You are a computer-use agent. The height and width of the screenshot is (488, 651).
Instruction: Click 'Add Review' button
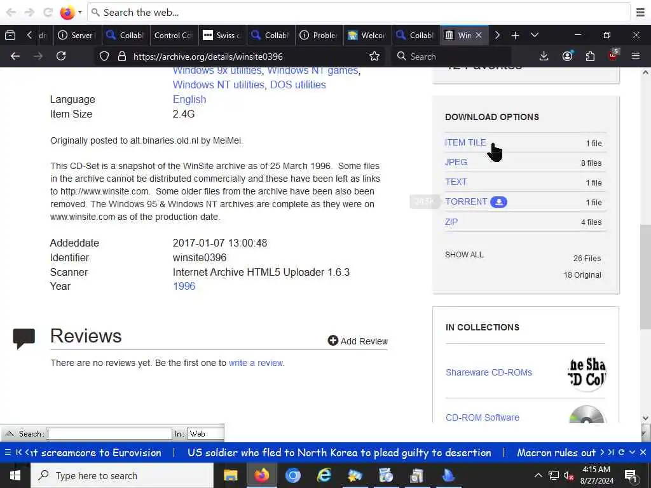tap(357, 341)
